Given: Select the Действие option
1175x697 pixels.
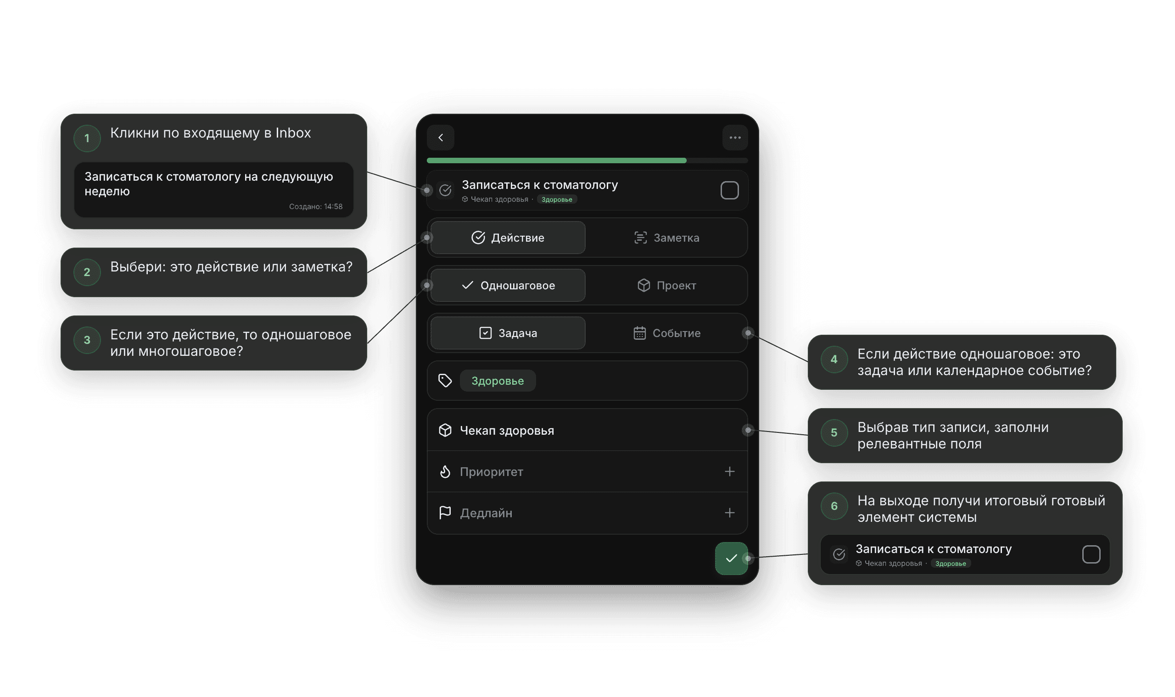Looking at the screenshot, I should [508, 238].
